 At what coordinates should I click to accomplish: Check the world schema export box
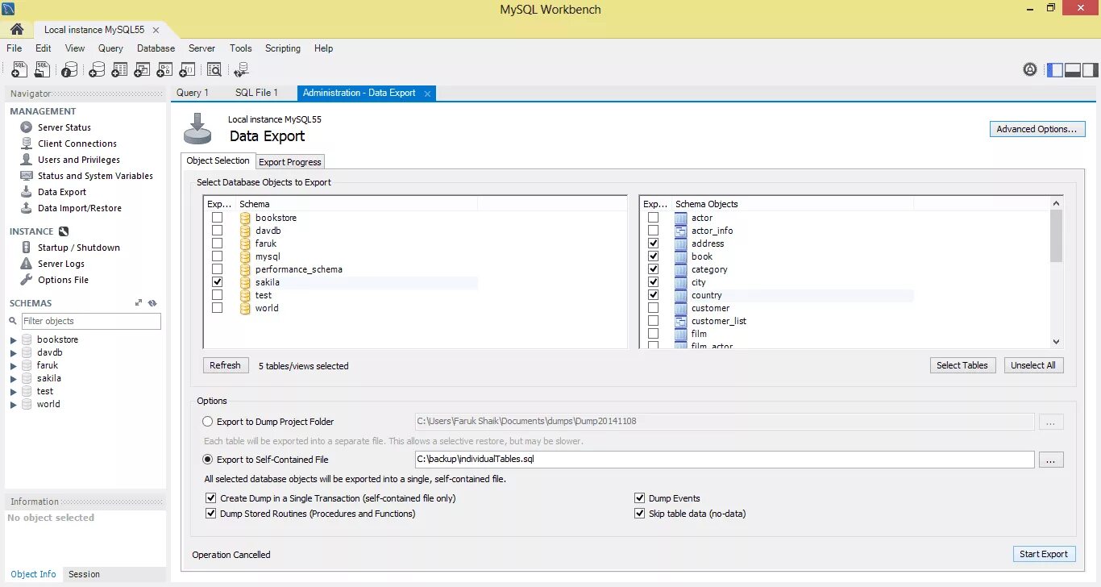pyautogui.click(x=217, y=308)
